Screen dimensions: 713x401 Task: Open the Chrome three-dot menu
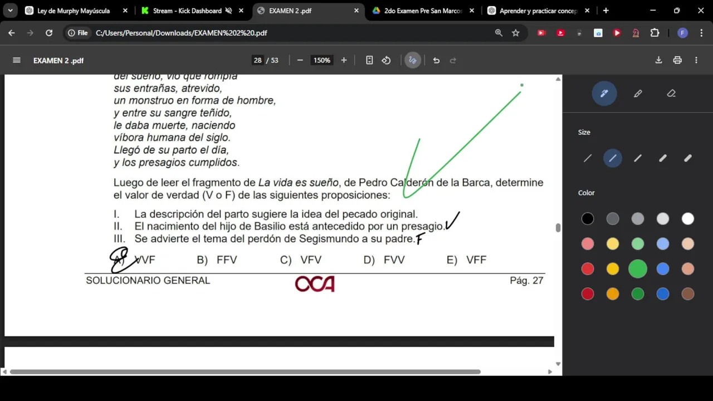[701, 33]
